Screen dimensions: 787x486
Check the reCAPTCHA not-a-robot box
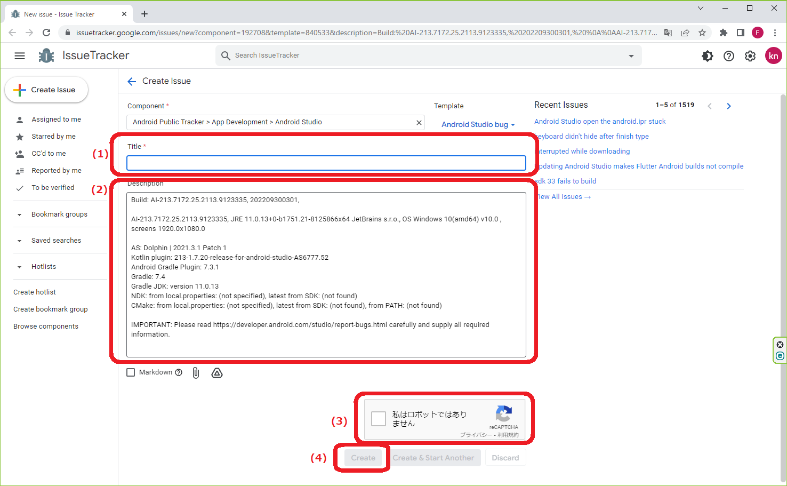click(379, 419)
